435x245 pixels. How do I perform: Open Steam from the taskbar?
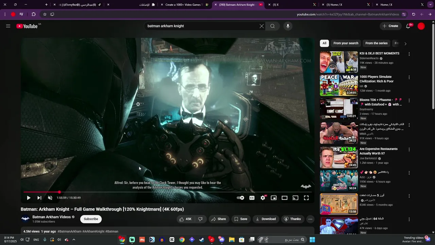tap(202, 240)
